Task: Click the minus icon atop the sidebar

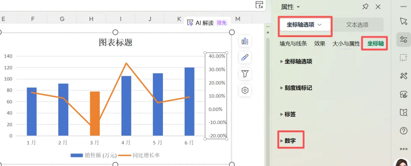Action: coord(403,6)
